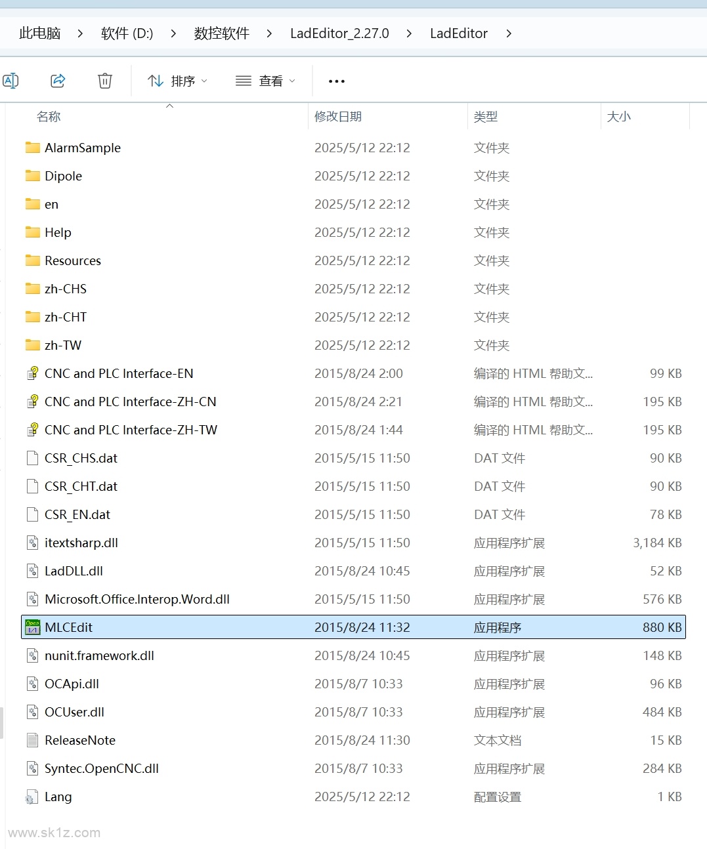Click the size value 576 KB
The width and height of the screenshot is (707, 849).
662,599
